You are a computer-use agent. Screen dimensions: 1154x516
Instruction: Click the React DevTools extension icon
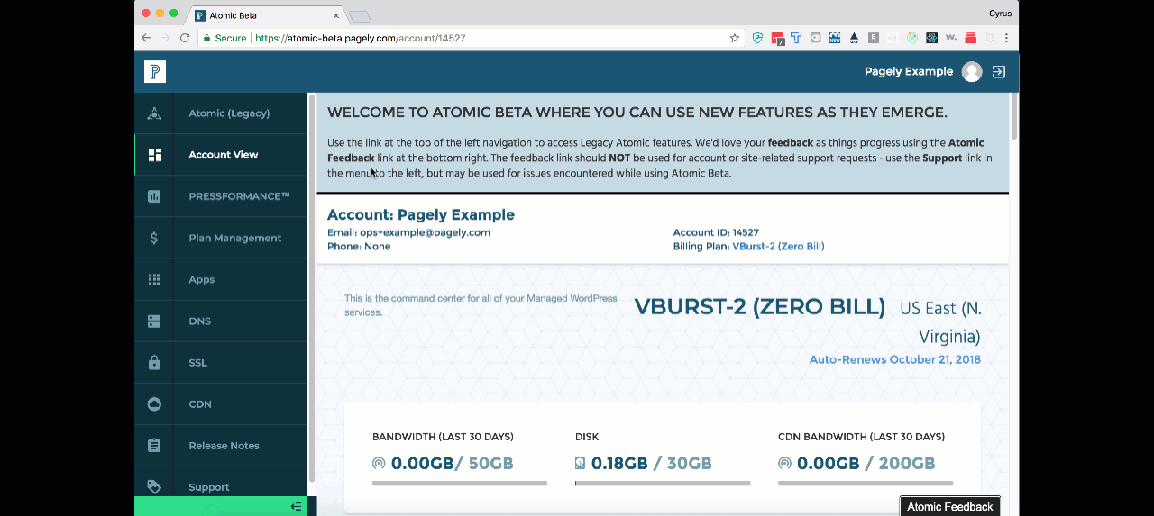click(x=931, y=38)
